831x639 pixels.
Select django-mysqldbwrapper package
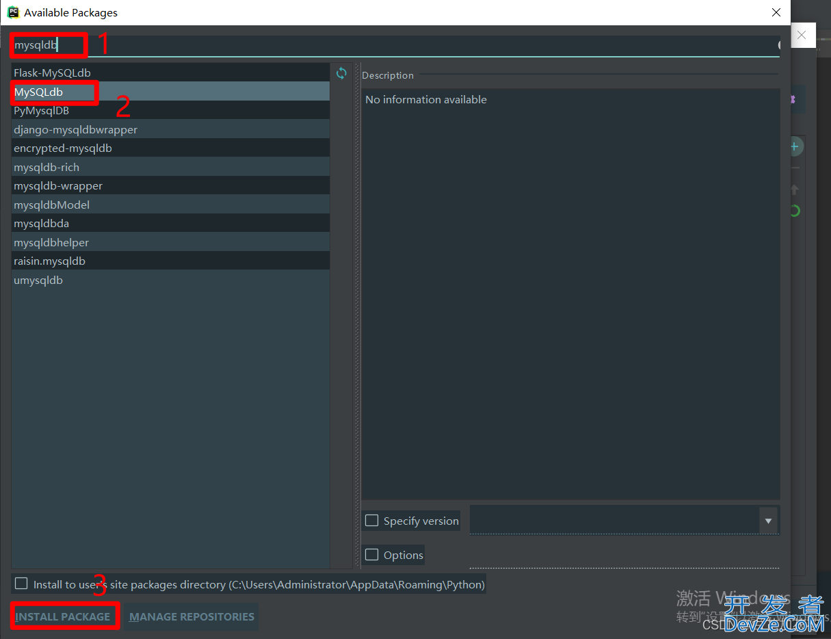[x=170, y=129]
